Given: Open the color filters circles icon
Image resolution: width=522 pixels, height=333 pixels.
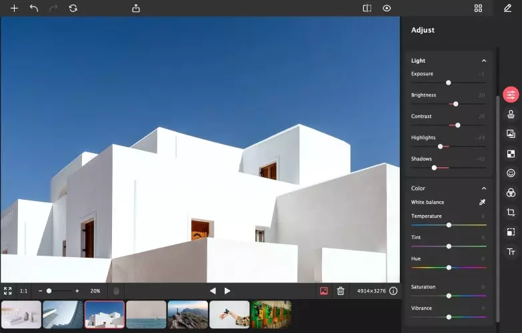Looking at the screenshot, I should (x=511, y=192).
